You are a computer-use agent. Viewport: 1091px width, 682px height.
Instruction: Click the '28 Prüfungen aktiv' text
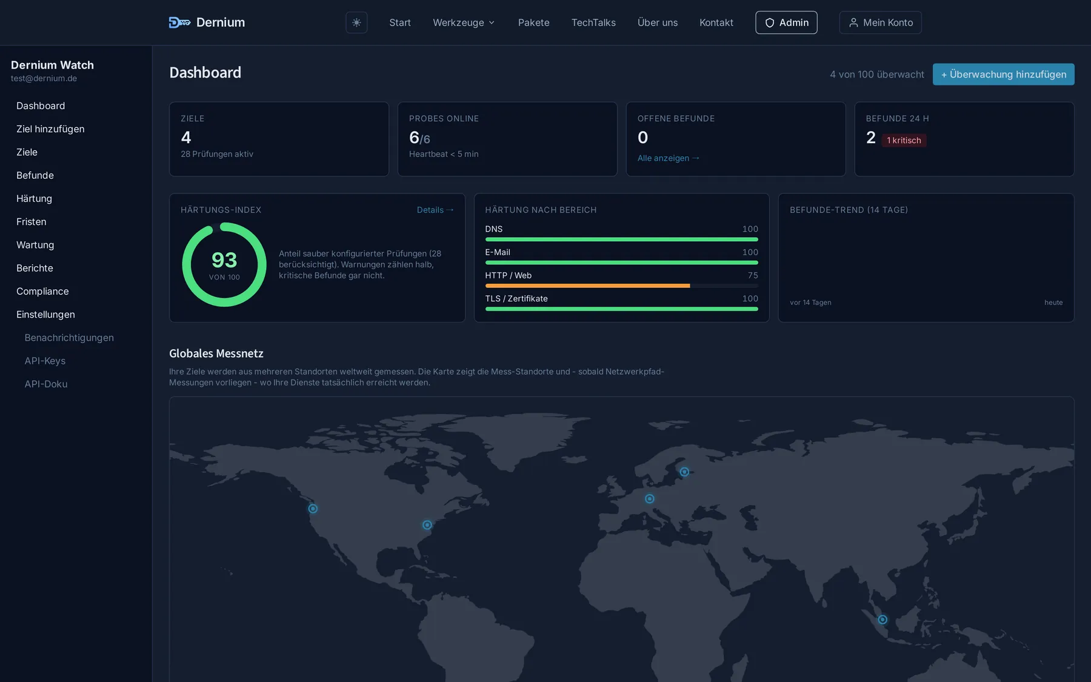[217, 154]
